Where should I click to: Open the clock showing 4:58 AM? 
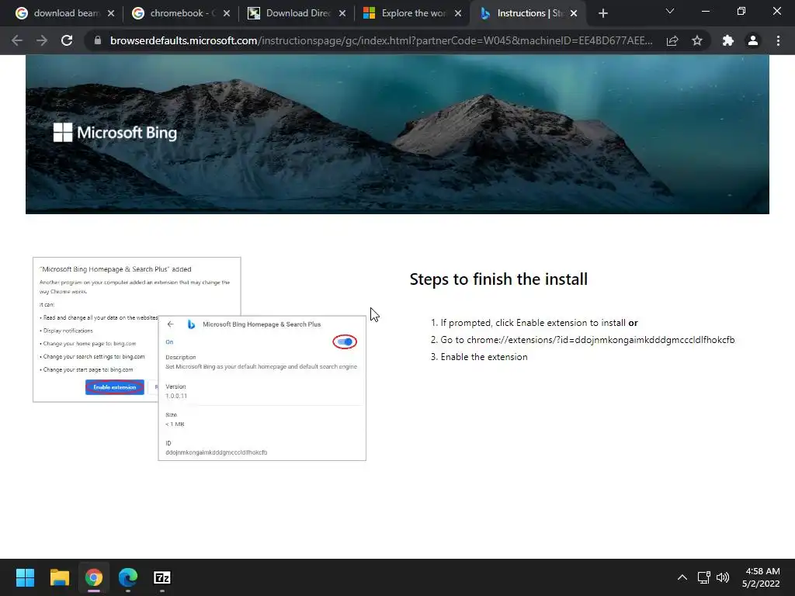(x=761, y=577)
